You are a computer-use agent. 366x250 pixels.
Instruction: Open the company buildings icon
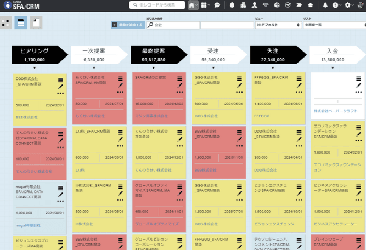coord(243,5)
